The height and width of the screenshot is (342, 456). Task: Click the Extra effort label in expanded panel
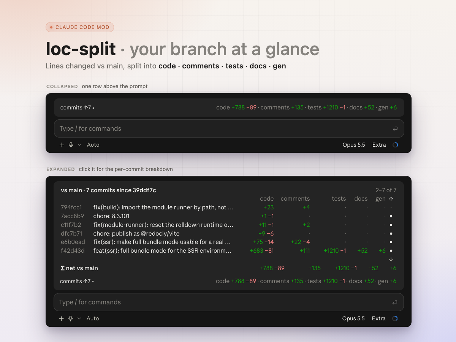[x=379, y=318]
